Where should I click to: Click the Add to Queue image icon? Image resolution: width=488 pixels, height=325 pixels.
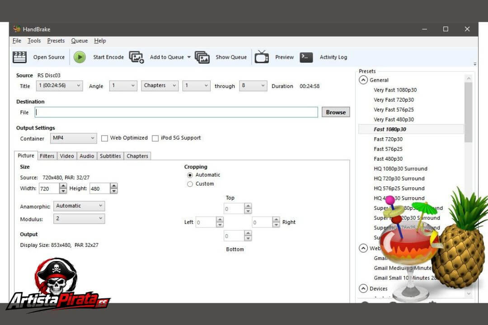(136, 57)
